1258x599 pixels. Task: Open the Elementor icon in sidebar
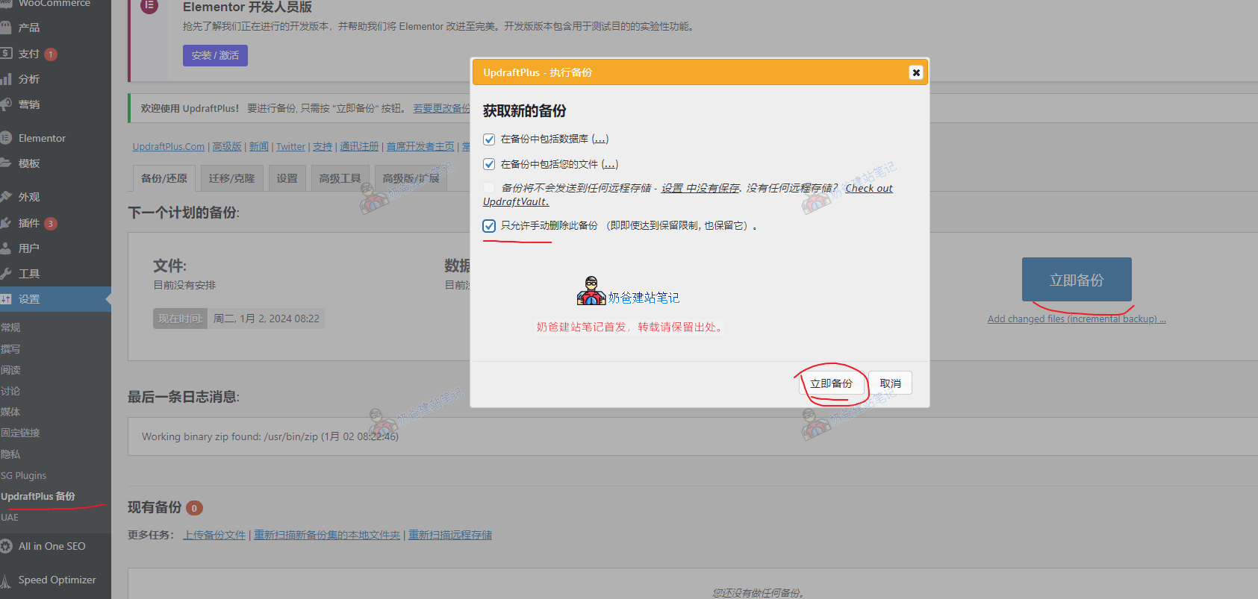tap(6, 138)
